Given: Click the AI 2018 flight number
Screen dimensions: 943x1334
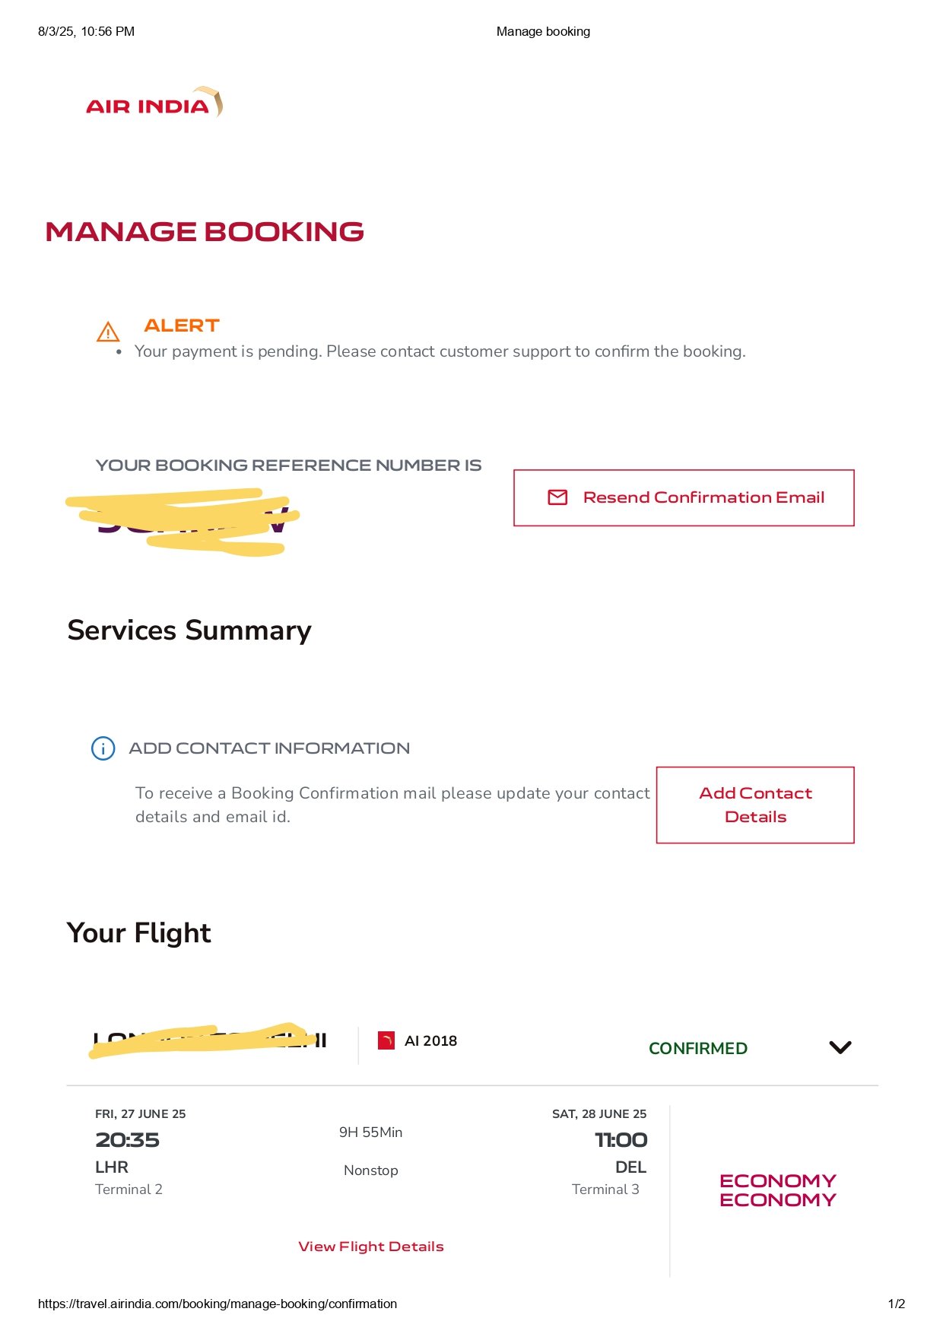Looking at the screenshot, I should 430,1040.
